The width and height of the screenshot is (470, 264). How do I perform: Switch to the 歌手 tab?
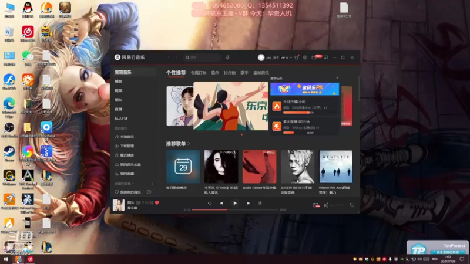244,73
